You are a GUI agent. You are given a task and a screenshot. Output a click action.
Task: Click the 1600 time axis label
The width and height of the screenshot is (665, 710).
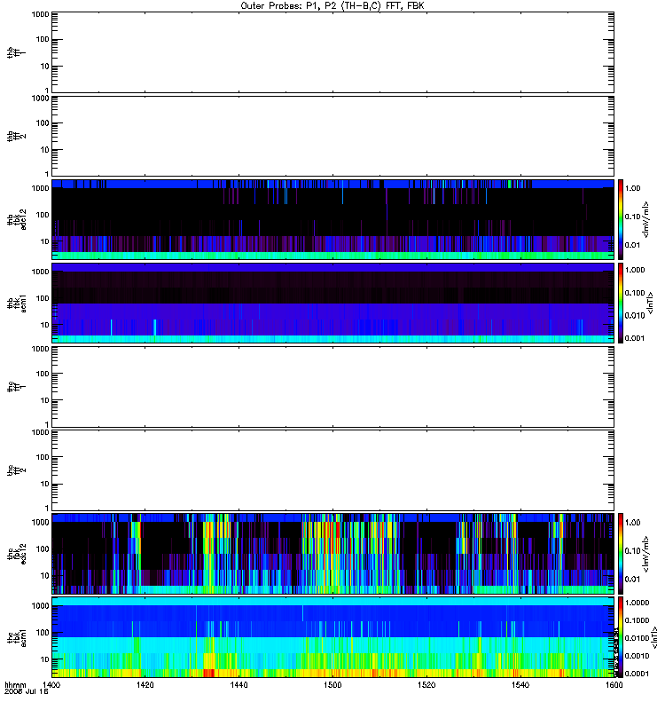coord(614,685)
